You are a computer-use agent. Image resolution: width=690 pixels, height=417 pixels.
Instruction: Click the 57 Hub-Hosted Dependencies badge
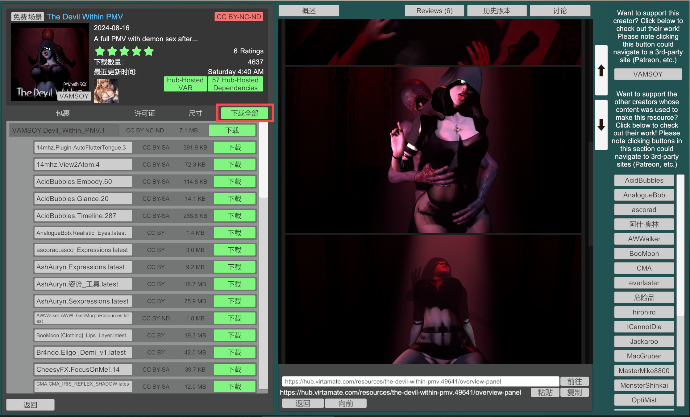[235, 84]
